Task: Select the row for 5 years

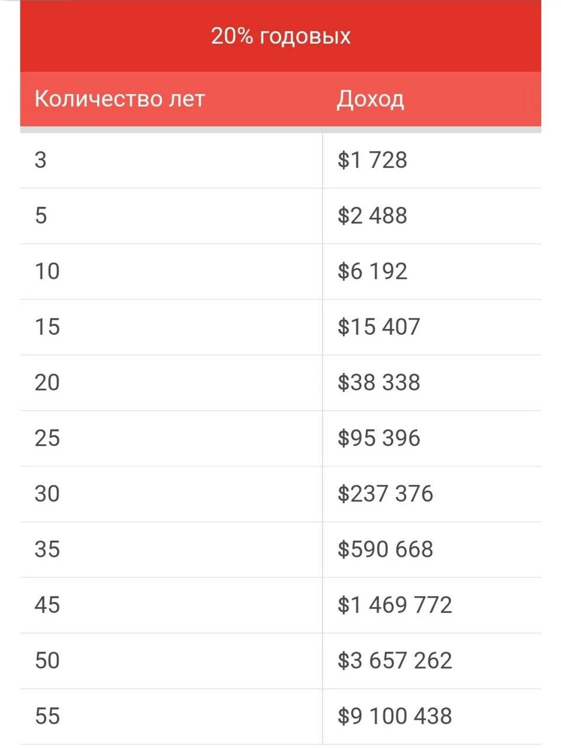Action: tap(280, 216)
